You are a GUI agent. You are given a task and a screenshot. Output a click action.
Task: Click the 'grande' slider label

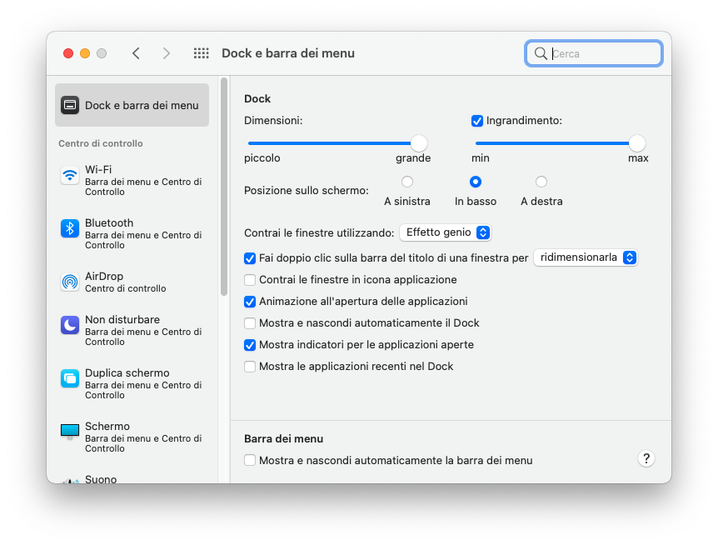(x=413, y=158)
